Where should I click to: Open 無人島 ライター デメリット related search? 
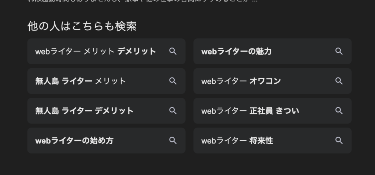pos(107,111)
